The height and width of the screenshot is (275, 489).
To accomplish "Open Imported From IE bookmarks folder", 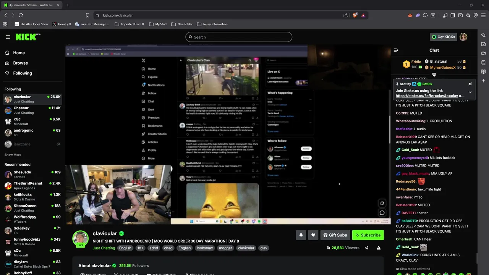I will click(130, 24).
